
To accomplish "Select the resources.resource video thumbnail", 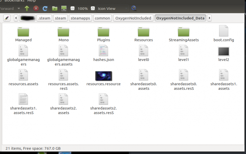I will click(x=104, y=76).
